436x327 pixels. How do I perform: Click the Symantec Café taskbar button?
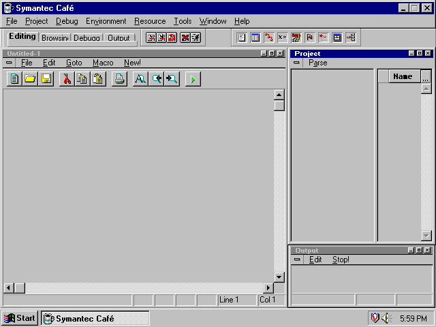95,318
